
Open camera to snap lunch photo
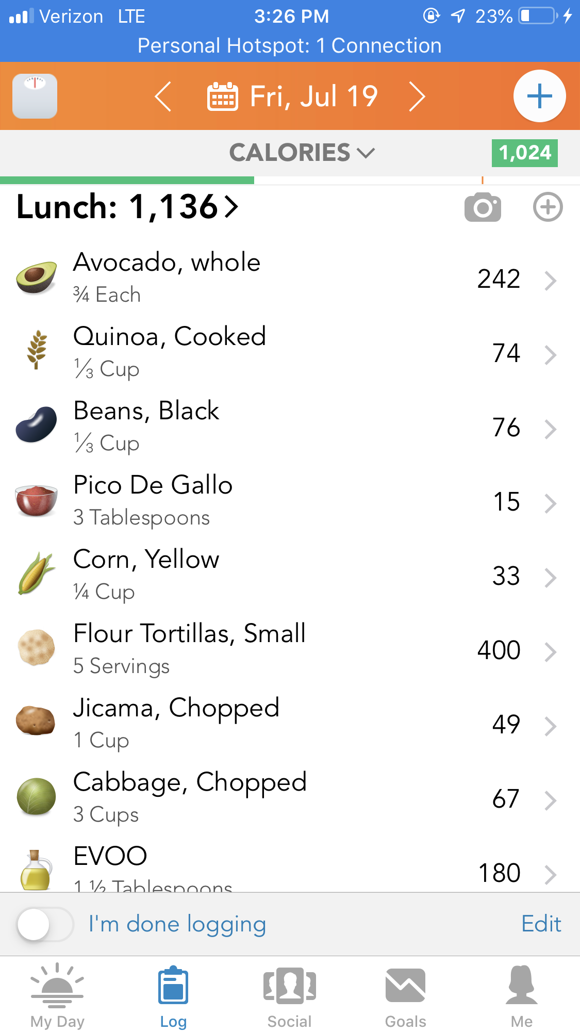[x=483, y=207]
